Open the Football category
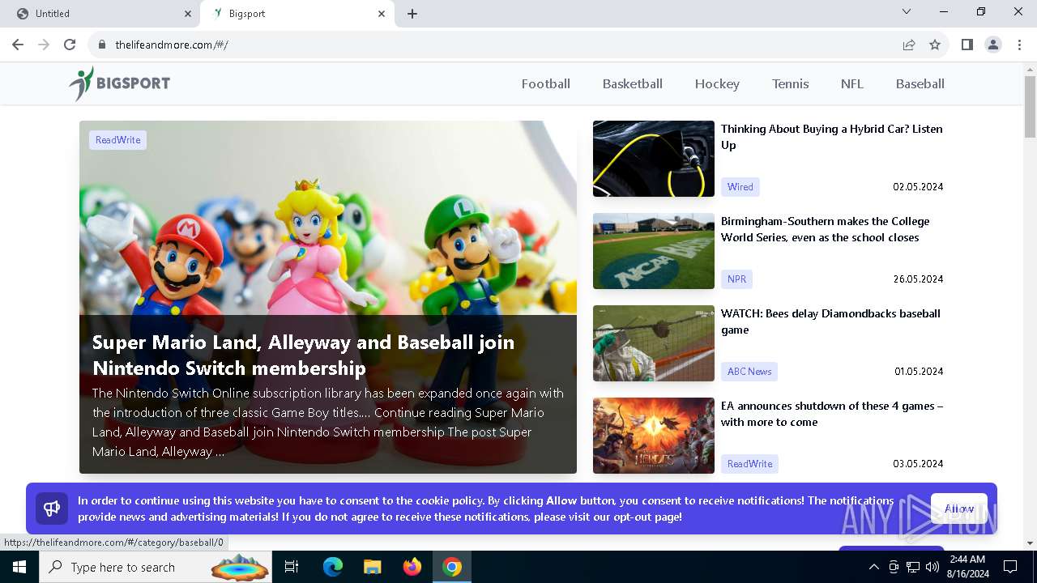Viewport: 1037px width, 583px height. (x=546, y=83)
